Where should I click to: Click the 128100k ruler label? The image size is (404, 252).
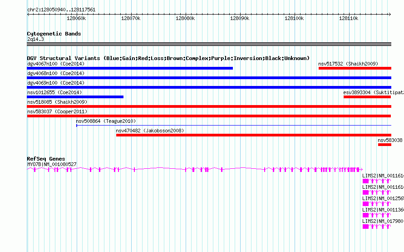click(294, 18)
